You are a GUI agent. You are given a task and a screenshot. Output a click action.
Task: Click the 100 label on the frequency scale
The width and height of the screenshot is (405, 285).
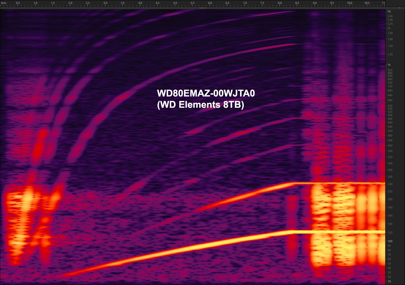coord(390,241)
